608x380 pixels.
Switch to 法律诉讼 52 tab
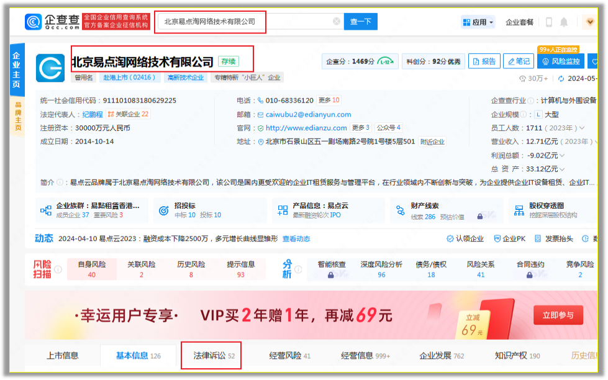[x=214, y=356]
